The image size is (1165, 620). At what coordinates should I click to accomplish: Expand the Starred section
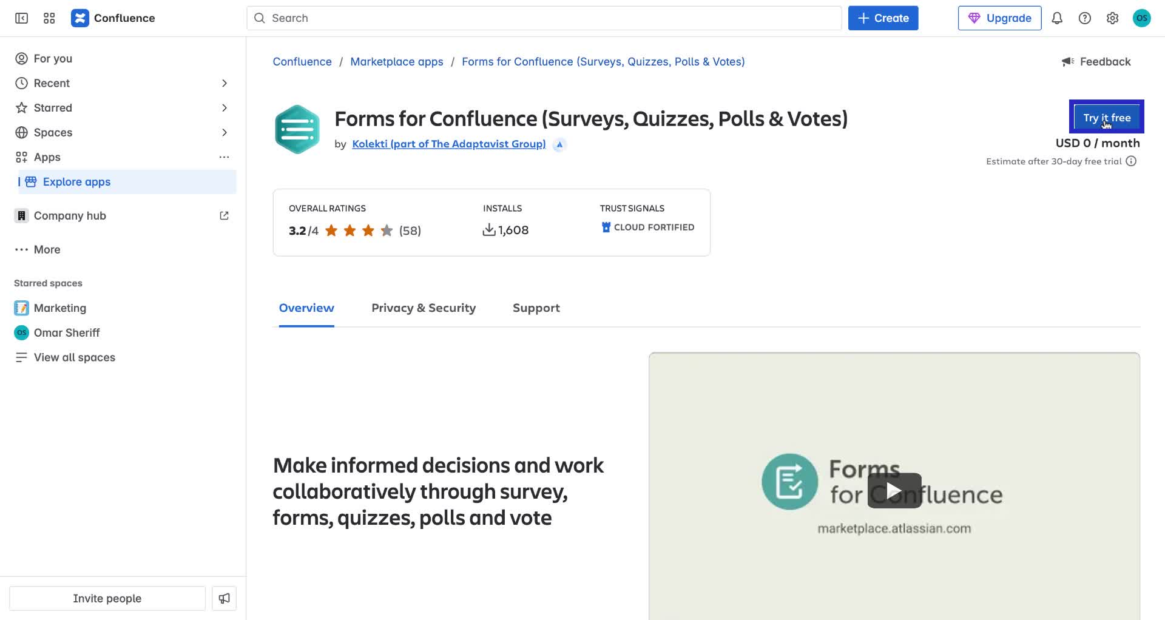click(225, 107)
